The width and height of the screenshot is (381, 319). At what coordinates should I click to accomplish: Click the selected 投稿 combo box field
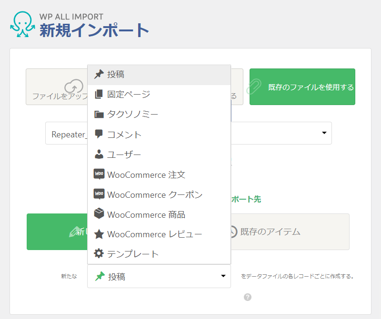tap(159, 276)
